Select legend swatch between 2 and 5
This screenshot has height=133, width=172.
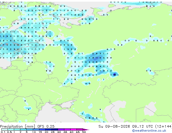click(x=23, y=129)
